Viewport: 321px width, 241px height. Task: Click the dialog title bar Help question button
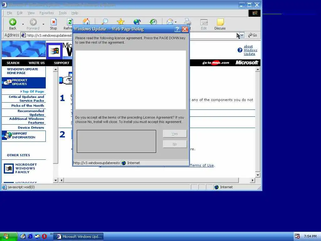point(177,29)
